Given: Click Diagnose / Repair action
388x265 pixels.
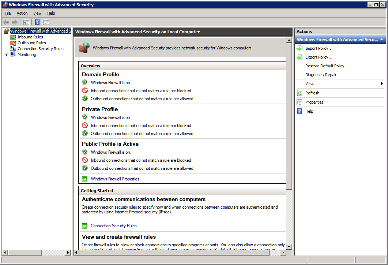Looking at the screenshot, I should [321, 75].
